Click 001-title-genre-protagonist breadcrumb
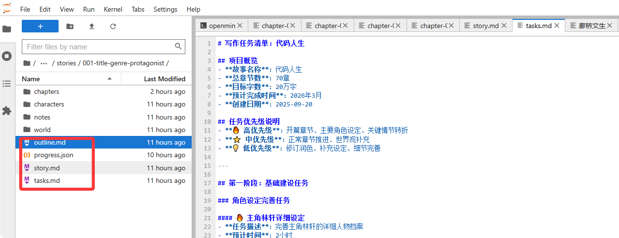This screenshot has height=238, width=619. coord(124,63)
